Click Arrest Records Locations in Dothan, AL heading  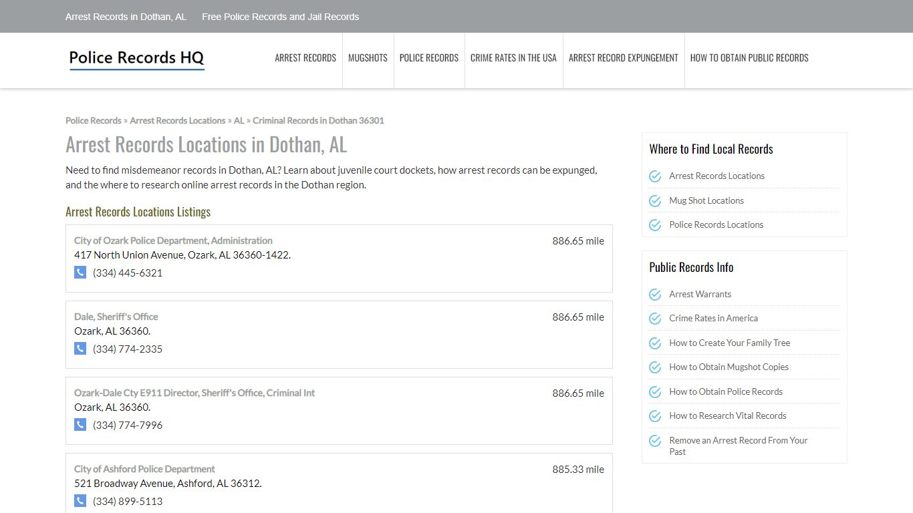(x=207, y=145)
